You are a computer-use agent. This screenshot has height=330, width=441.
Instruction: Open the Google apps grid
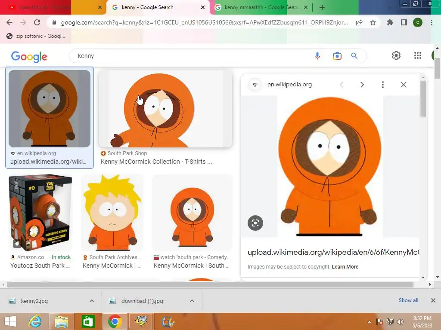[x=418, y=55]
